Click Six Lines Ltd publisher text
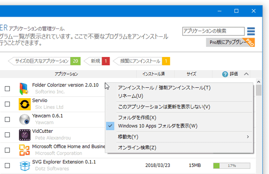The height and width of the screenshot is (174, 269). click(49, 107)
